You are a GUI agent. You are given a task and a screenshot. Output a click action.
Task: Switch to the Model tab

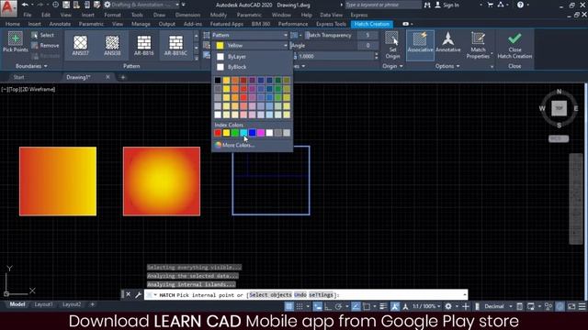pyautogui.click(x=17, y=304)
